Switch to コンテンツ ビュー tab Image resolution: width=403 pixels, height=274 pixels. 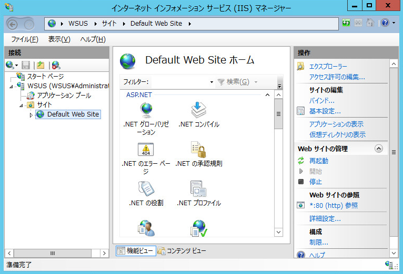(x=182, y=251)
